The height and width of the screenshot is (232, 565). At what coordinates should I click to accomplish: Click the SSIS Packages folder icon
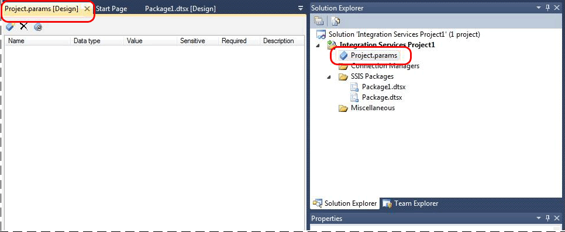click(343, 76)
